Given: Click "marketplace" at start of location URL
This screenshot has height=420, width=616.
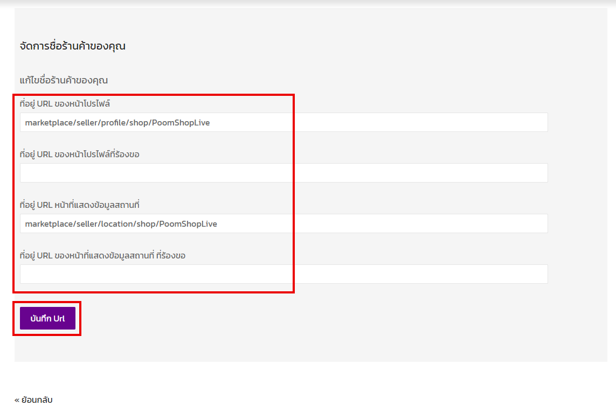Looking at the screenshot, I should [x=46, y=224].
